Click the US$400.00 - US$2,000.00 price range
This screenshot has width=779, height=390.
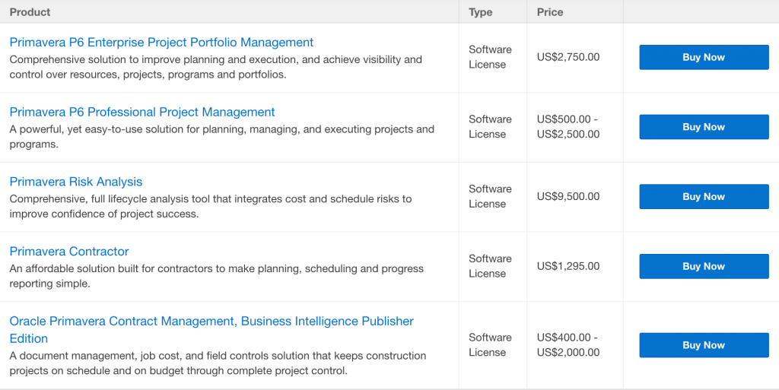pyautogui.click(x=568, y=345)
